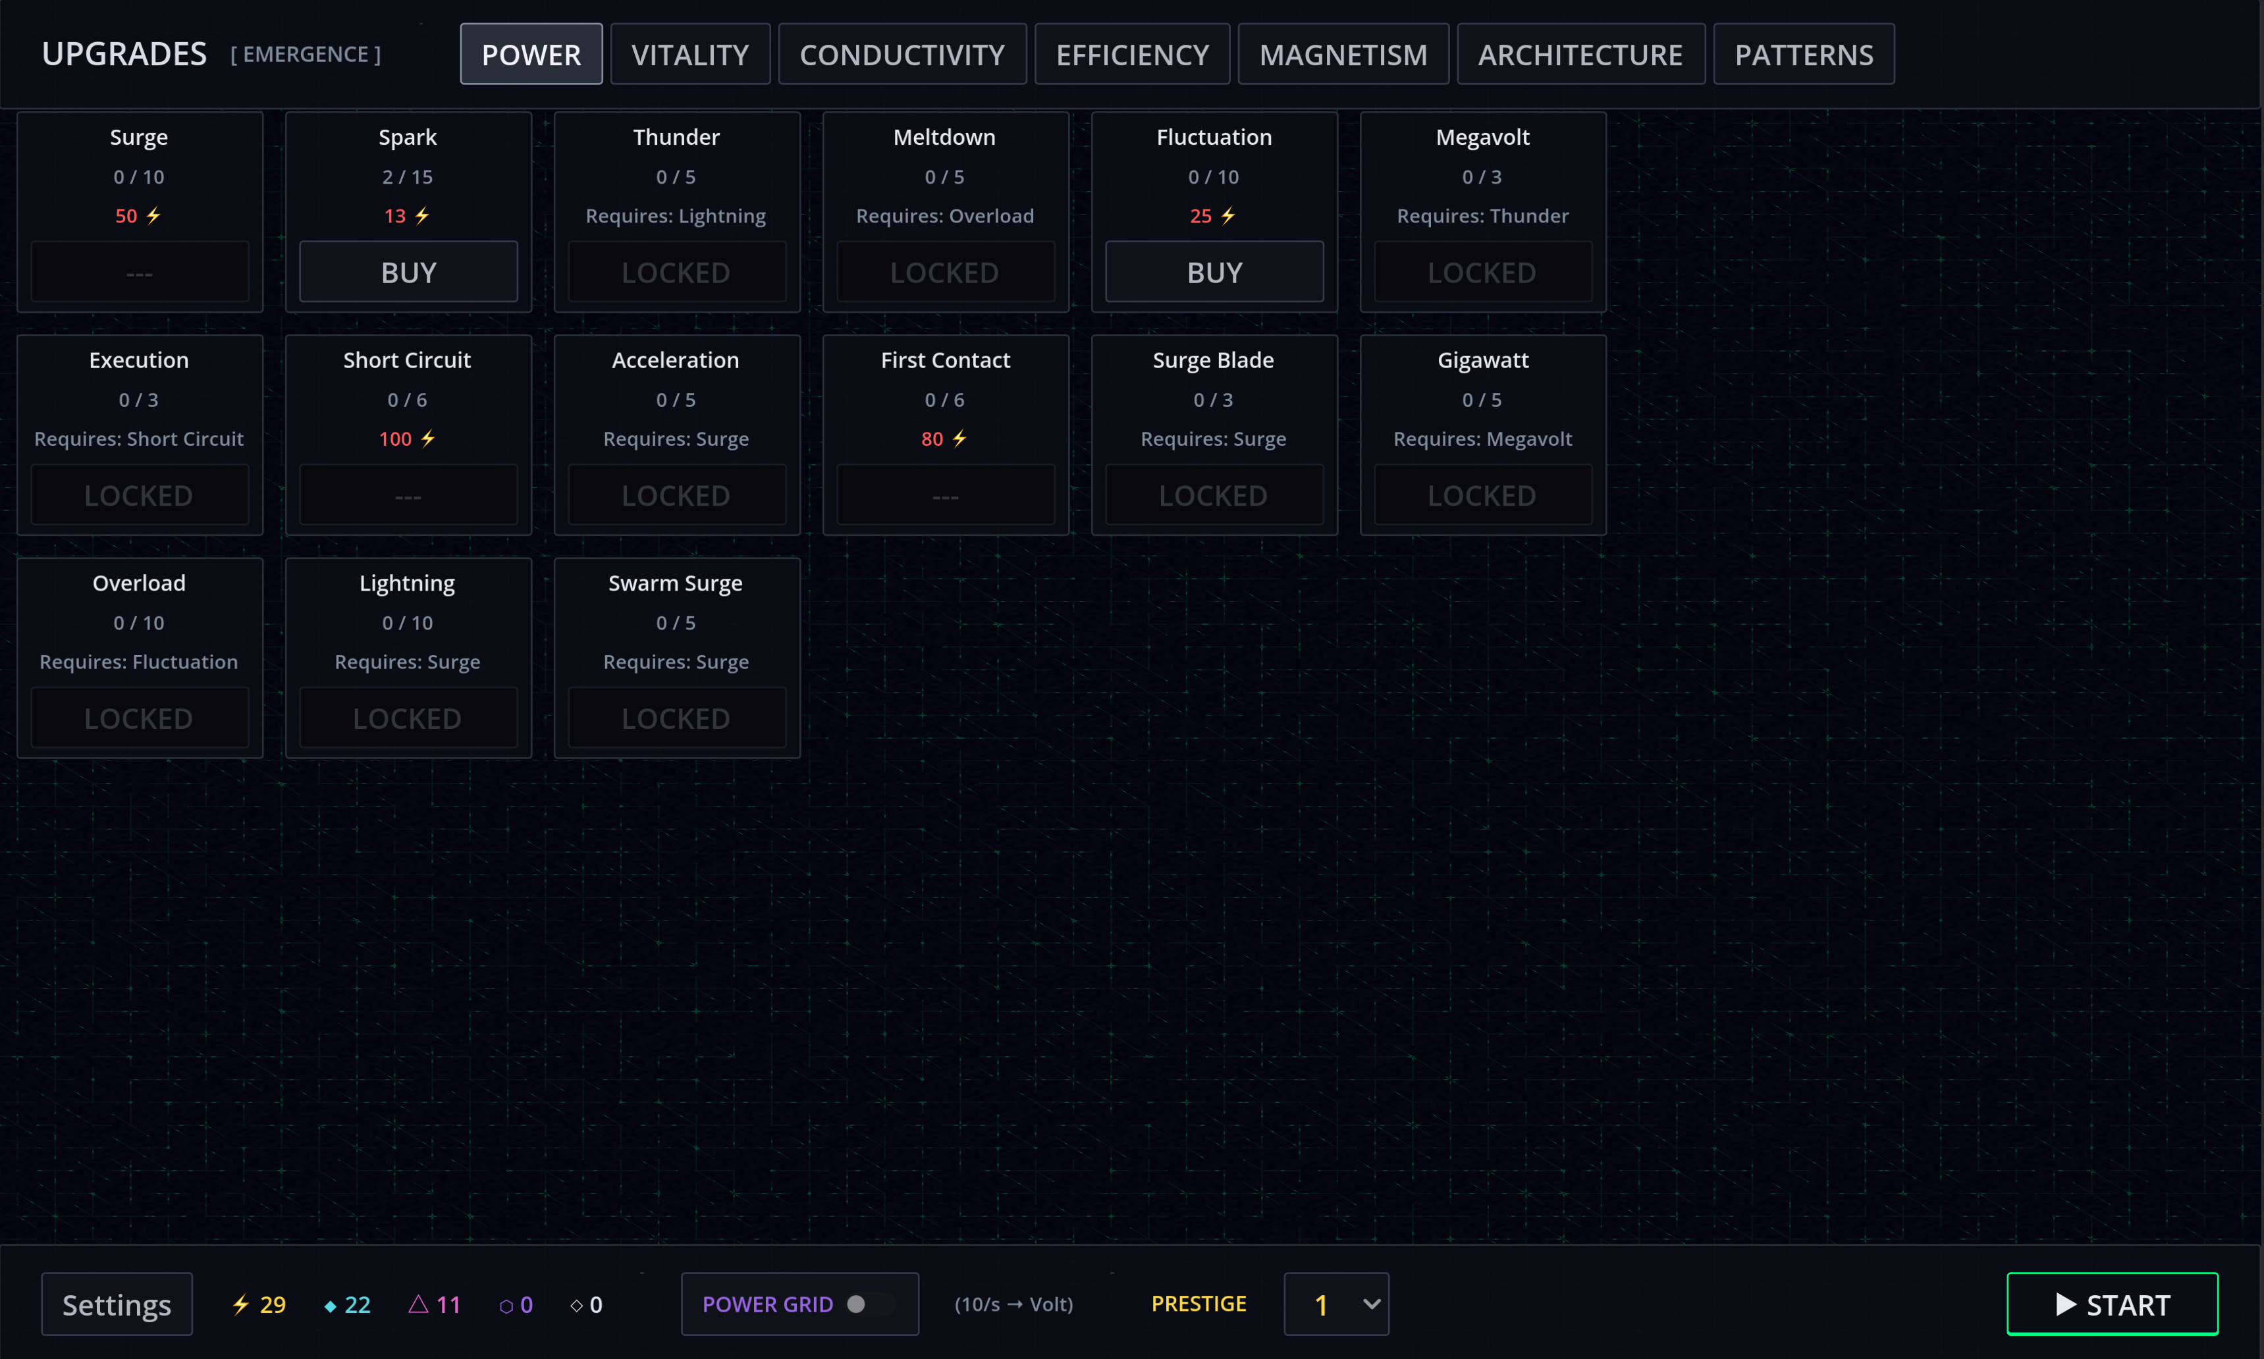The width and height of the screenshot is (2264, 1359).
Task: Click the bolt icon beside First Contact cost 80
Action: [x=959, y=439]
